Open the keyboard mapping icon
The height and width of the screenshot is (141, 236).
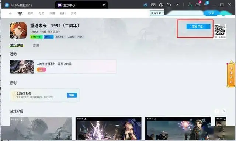tap(153, 5)
